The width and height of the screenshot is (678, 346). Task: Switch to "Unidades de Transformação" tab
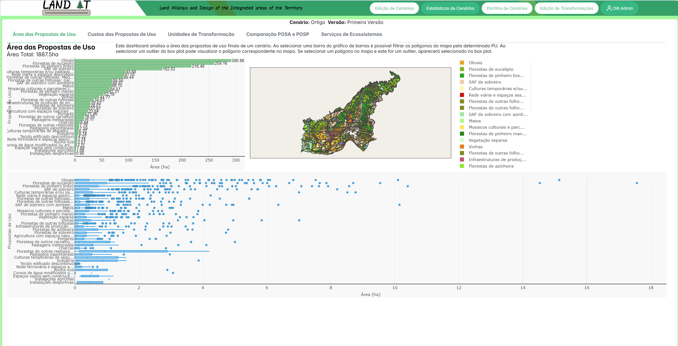[201, 34]
